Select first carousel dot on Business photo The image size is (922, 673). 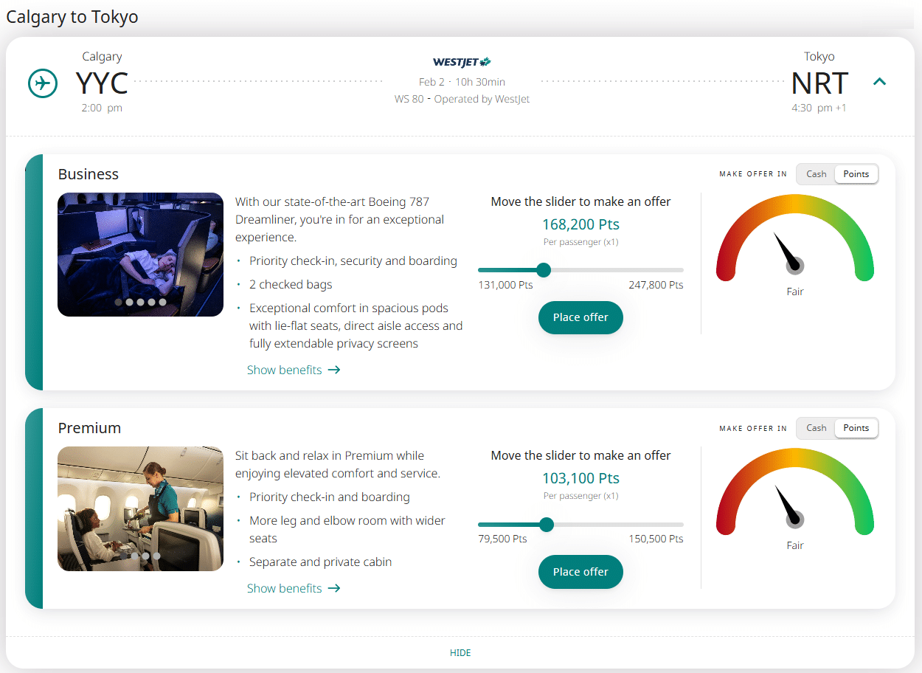click(x=118, y=302)
